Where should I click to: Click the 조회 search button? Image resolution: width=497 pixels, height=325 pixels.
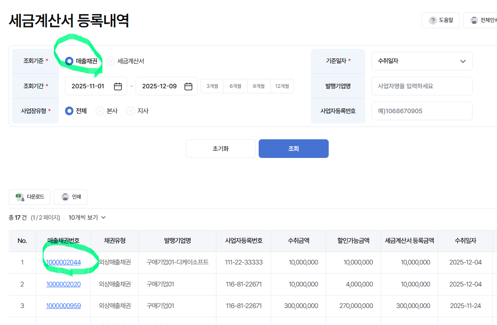[x=293, y=149]
